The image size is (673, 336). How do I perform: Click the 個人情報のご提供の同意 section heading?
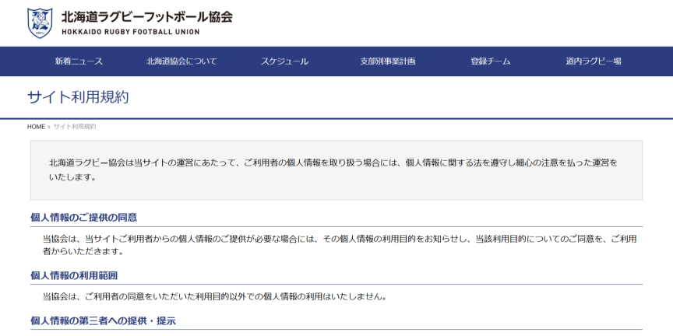coord(83,218)
